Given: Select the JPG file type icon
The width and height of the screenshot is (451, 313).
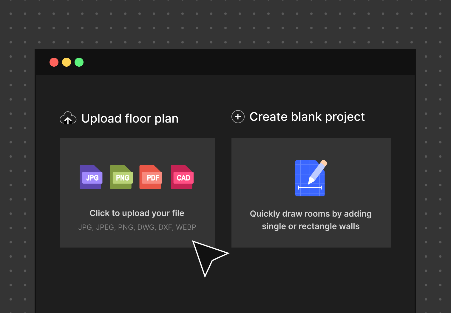Looking at the screenshot, I should coord(91,177).
